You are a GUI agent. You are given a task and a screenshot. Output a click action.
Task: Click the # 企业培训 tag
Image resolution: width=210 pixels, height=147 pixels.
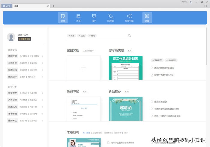pyautogui.click(x=171, y=60)
